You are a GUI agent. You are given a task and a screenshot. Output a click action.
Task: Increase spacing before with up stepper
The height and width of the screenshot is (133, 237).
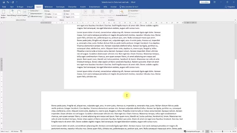click(x=80, y=13)
